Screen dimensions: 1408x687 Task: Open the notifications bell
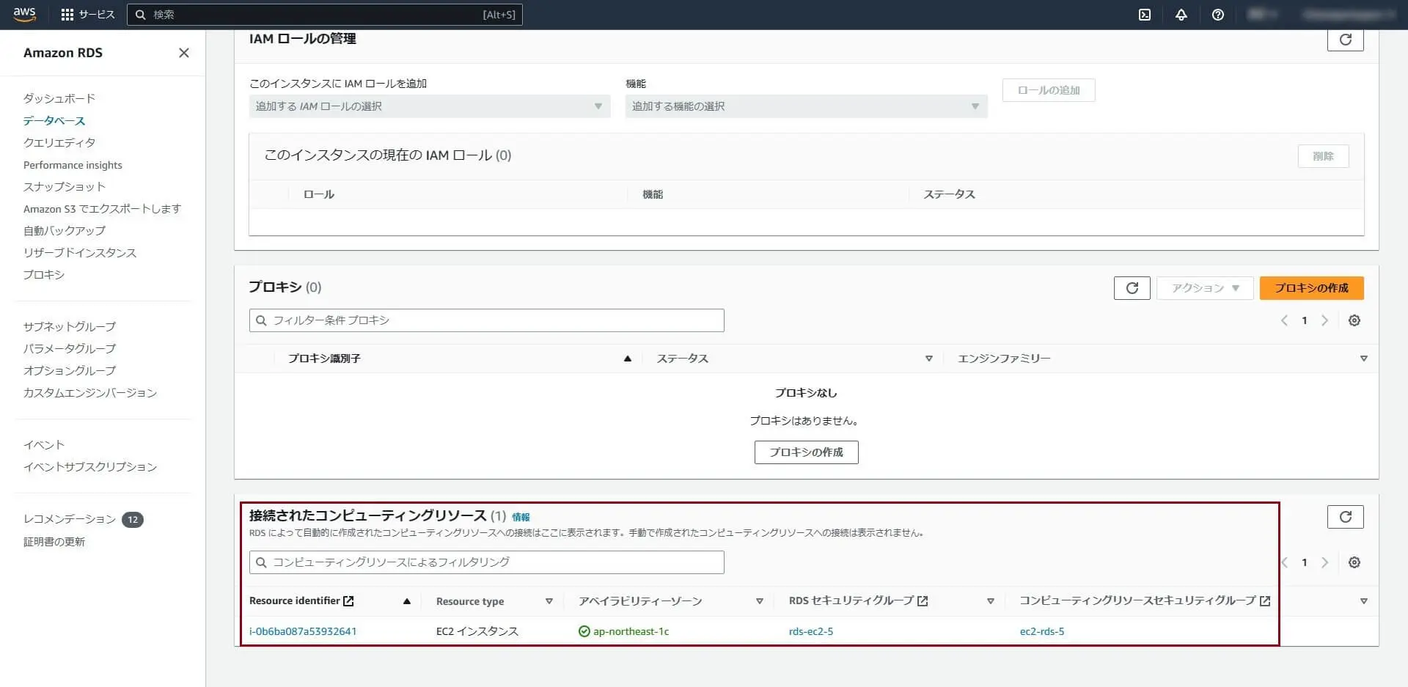click(1181, 15)
